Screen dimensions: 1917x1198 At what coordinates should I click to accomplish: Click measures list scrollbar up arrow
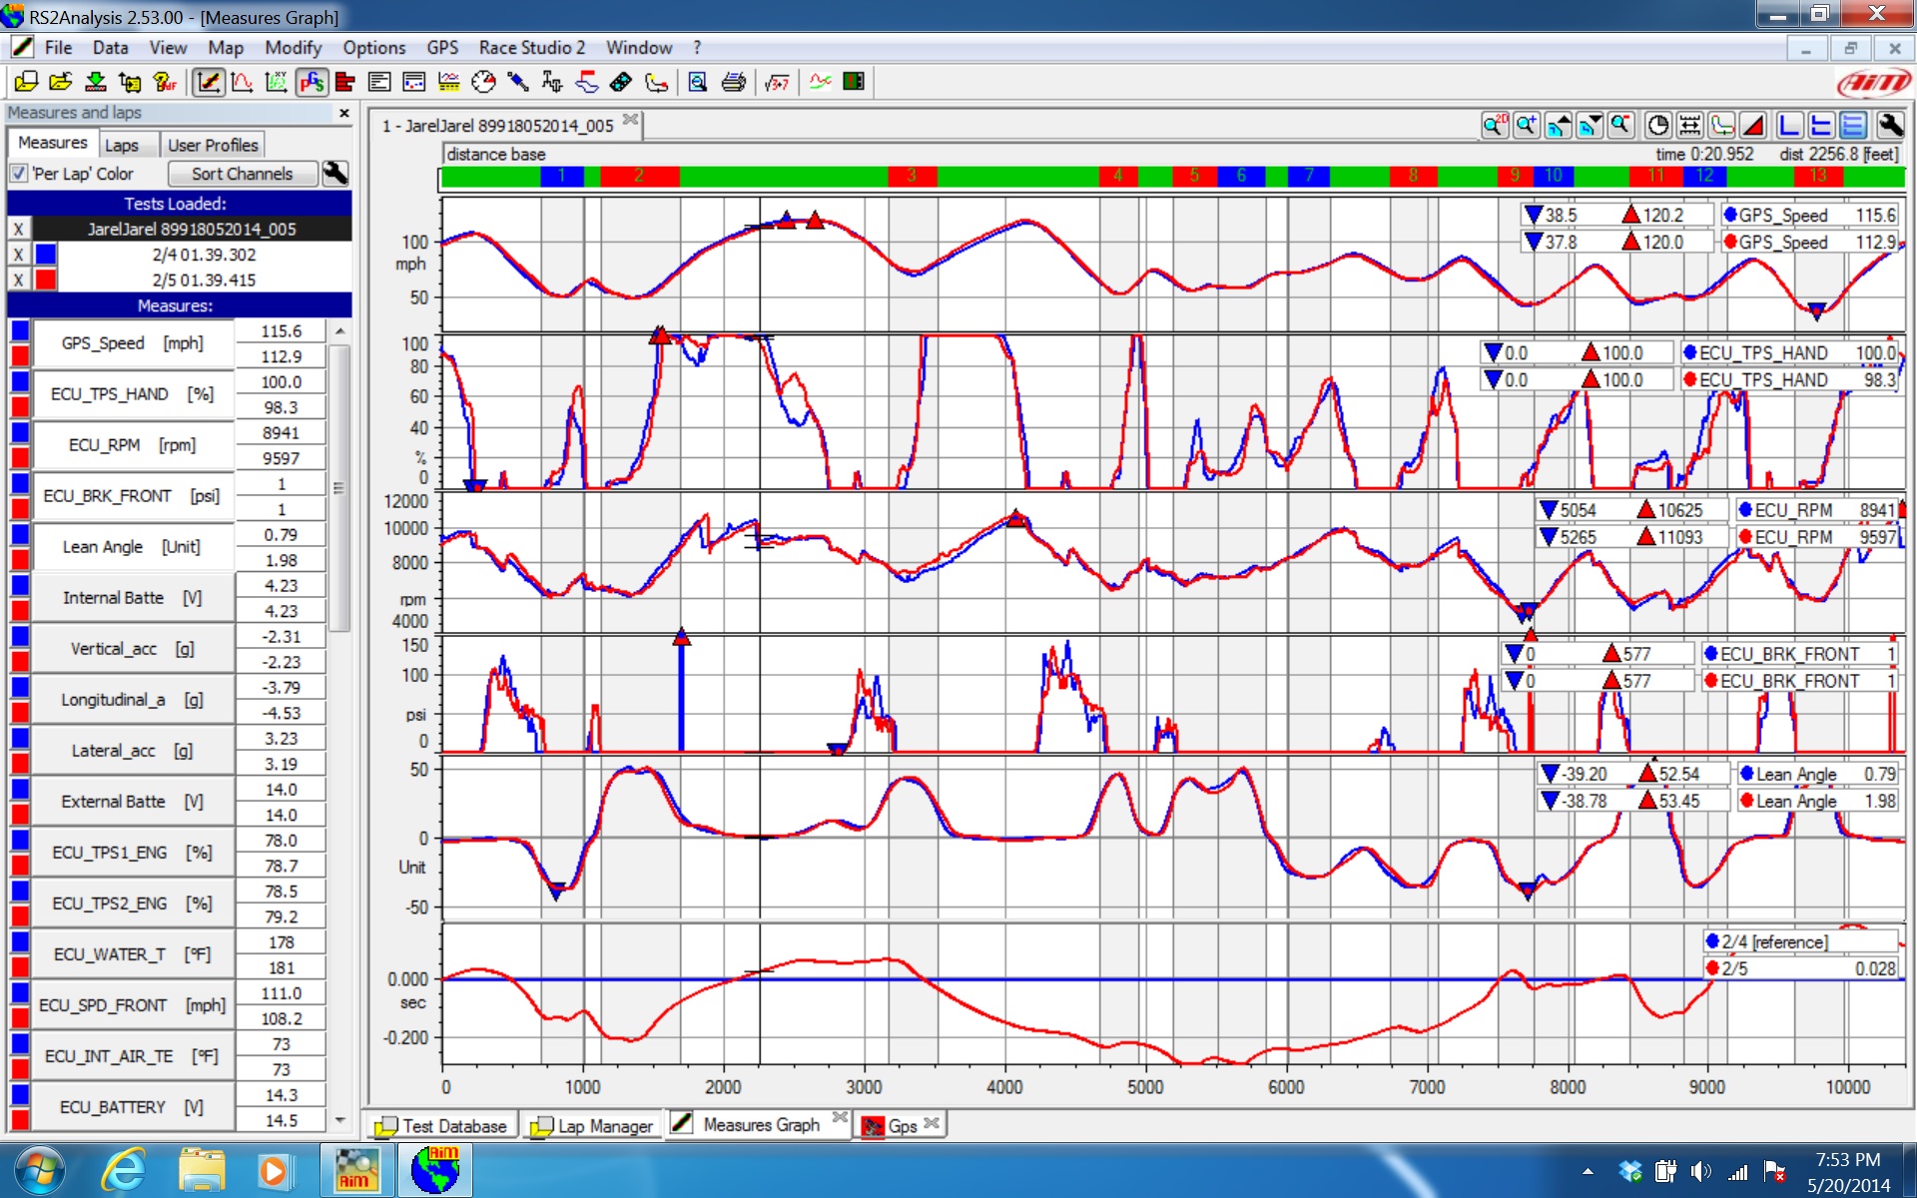[340, 330]
